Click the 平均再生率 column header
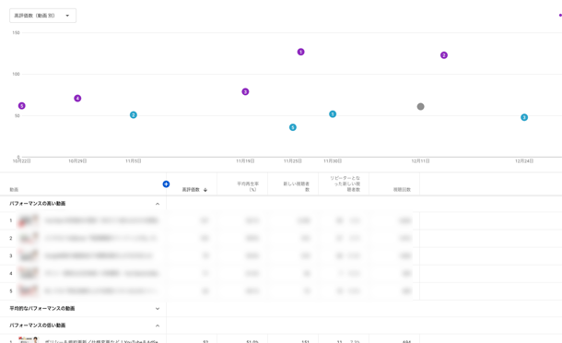This screenshot has width=562, height=343. pyautogui.click(x=248, y=186)
